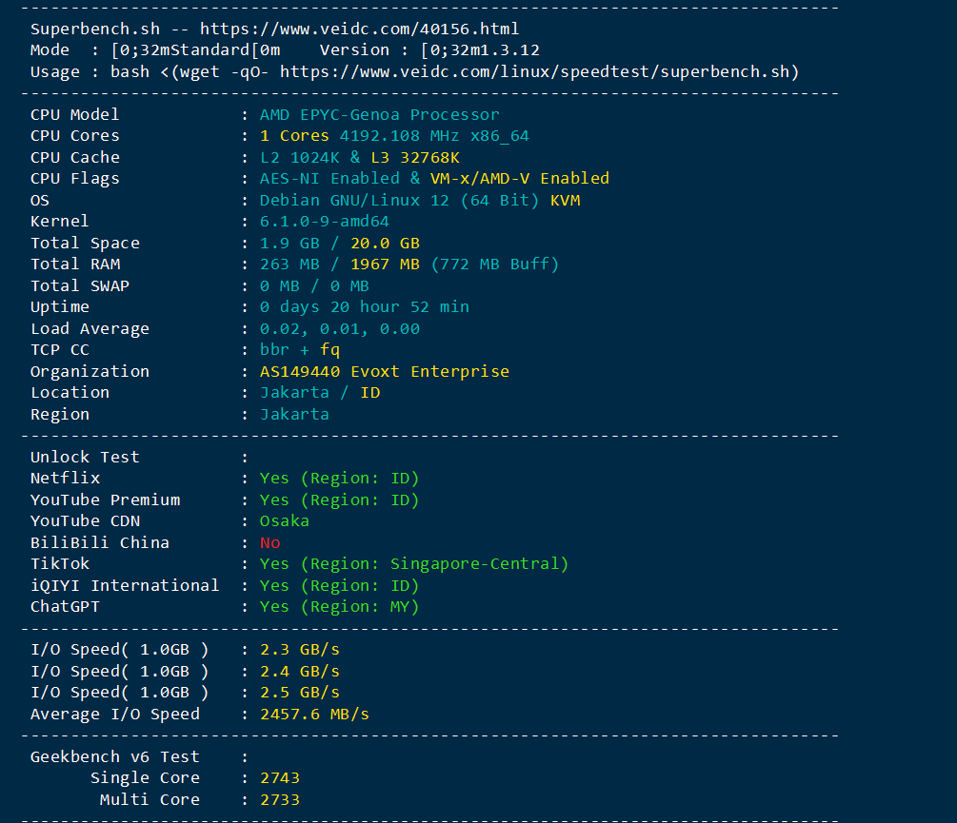
Task: Click the CPU Cores value line
Action: pos(394,136)
